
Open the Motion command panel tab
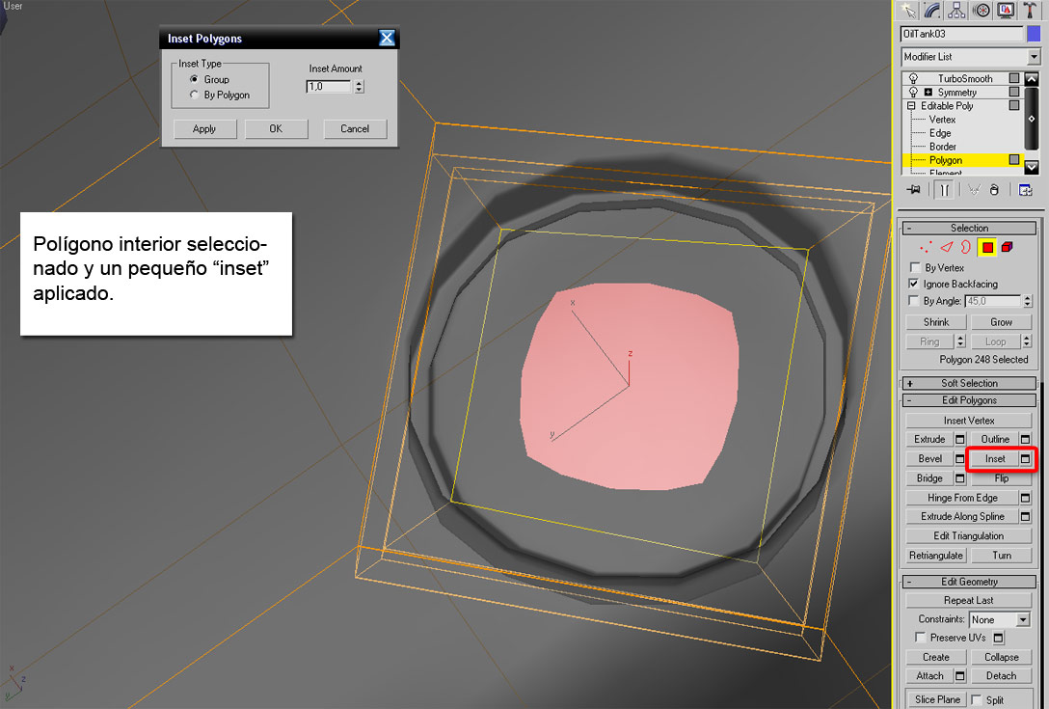[981, 10]
